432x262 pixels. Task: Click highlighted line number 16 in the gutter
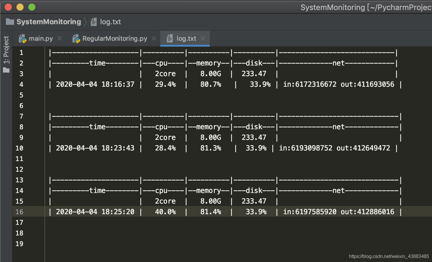point(19,212)
